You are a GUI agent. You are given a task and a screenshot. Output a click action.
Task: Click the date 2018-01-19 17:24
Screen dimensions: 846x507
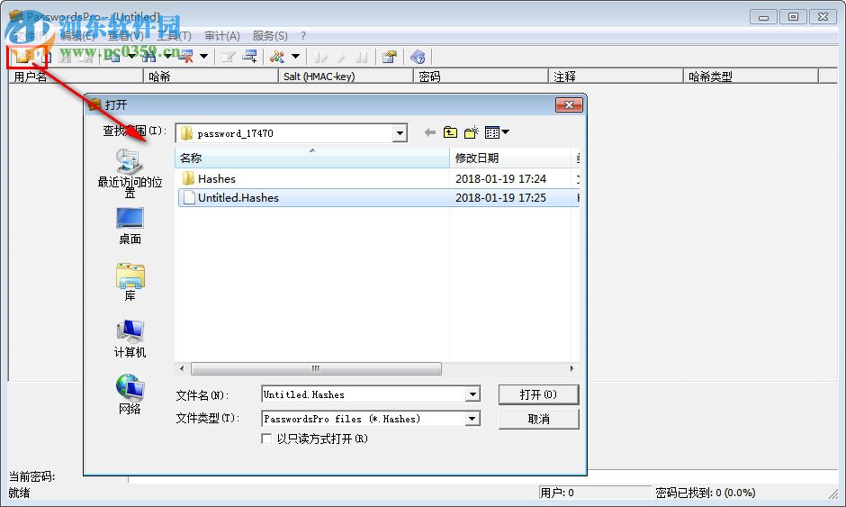pyautogui.click(x=500, y=178)
